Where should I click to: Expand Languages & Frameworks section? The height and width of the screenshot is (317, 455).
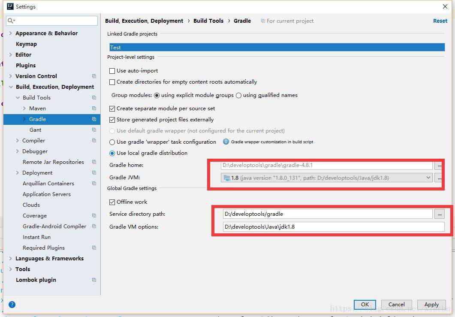pyautogui.click(x=11, y=258)
